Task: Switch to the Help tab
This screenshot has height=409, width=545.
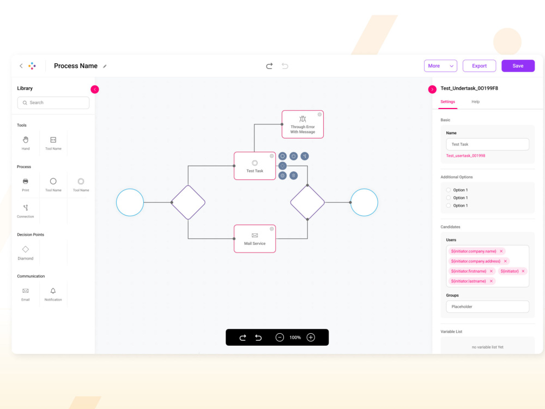Action: click(475, 102)
